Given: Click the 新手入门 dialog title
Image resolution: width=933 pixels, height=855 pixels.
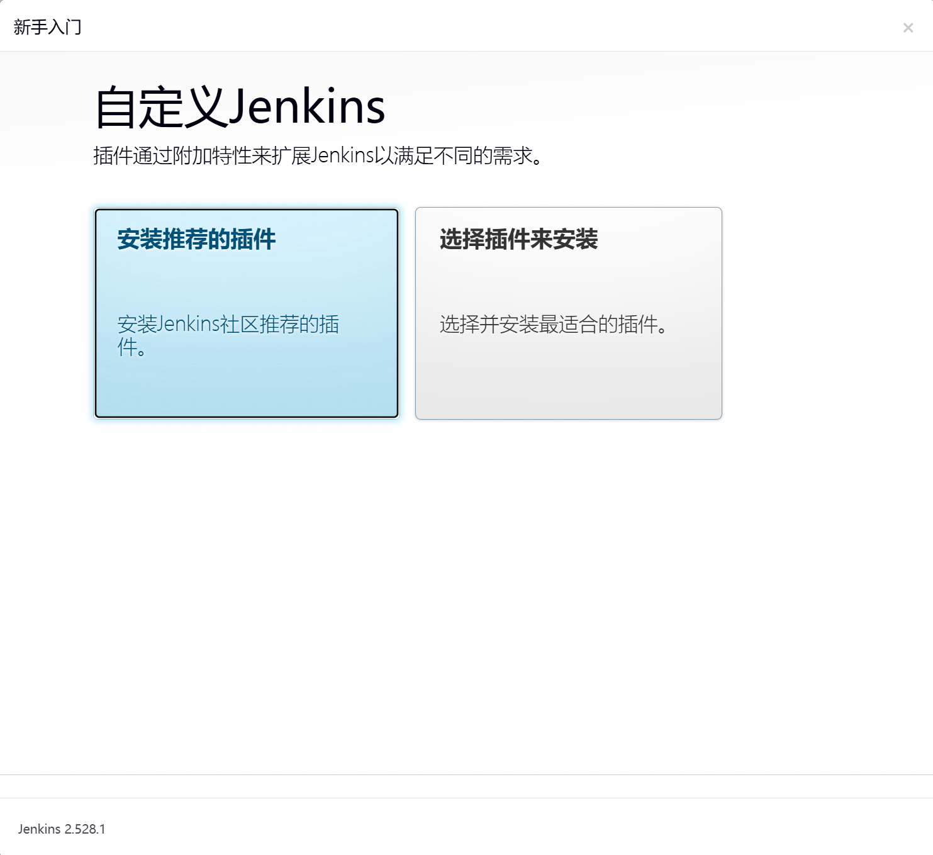Looking at the screenshot, I should pos(48,27).
